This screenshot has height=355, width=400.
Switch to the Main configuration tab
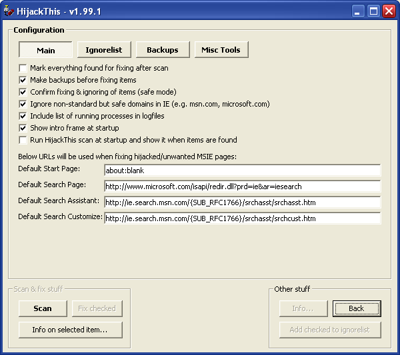pos(45,50)
